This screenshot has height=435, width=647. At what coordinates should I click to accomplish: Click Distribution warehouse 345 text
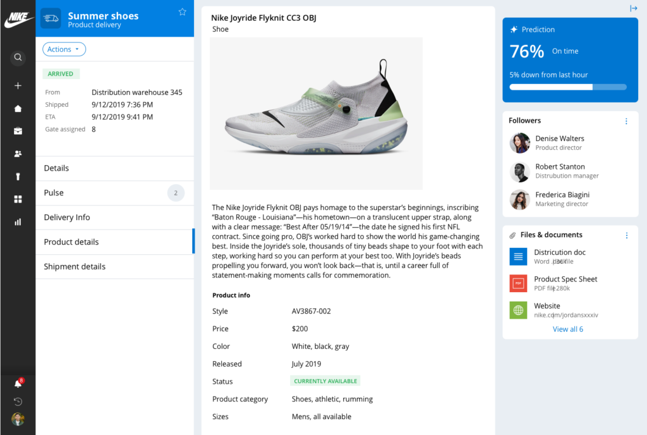pyautogui.click(x=137, y=92)
